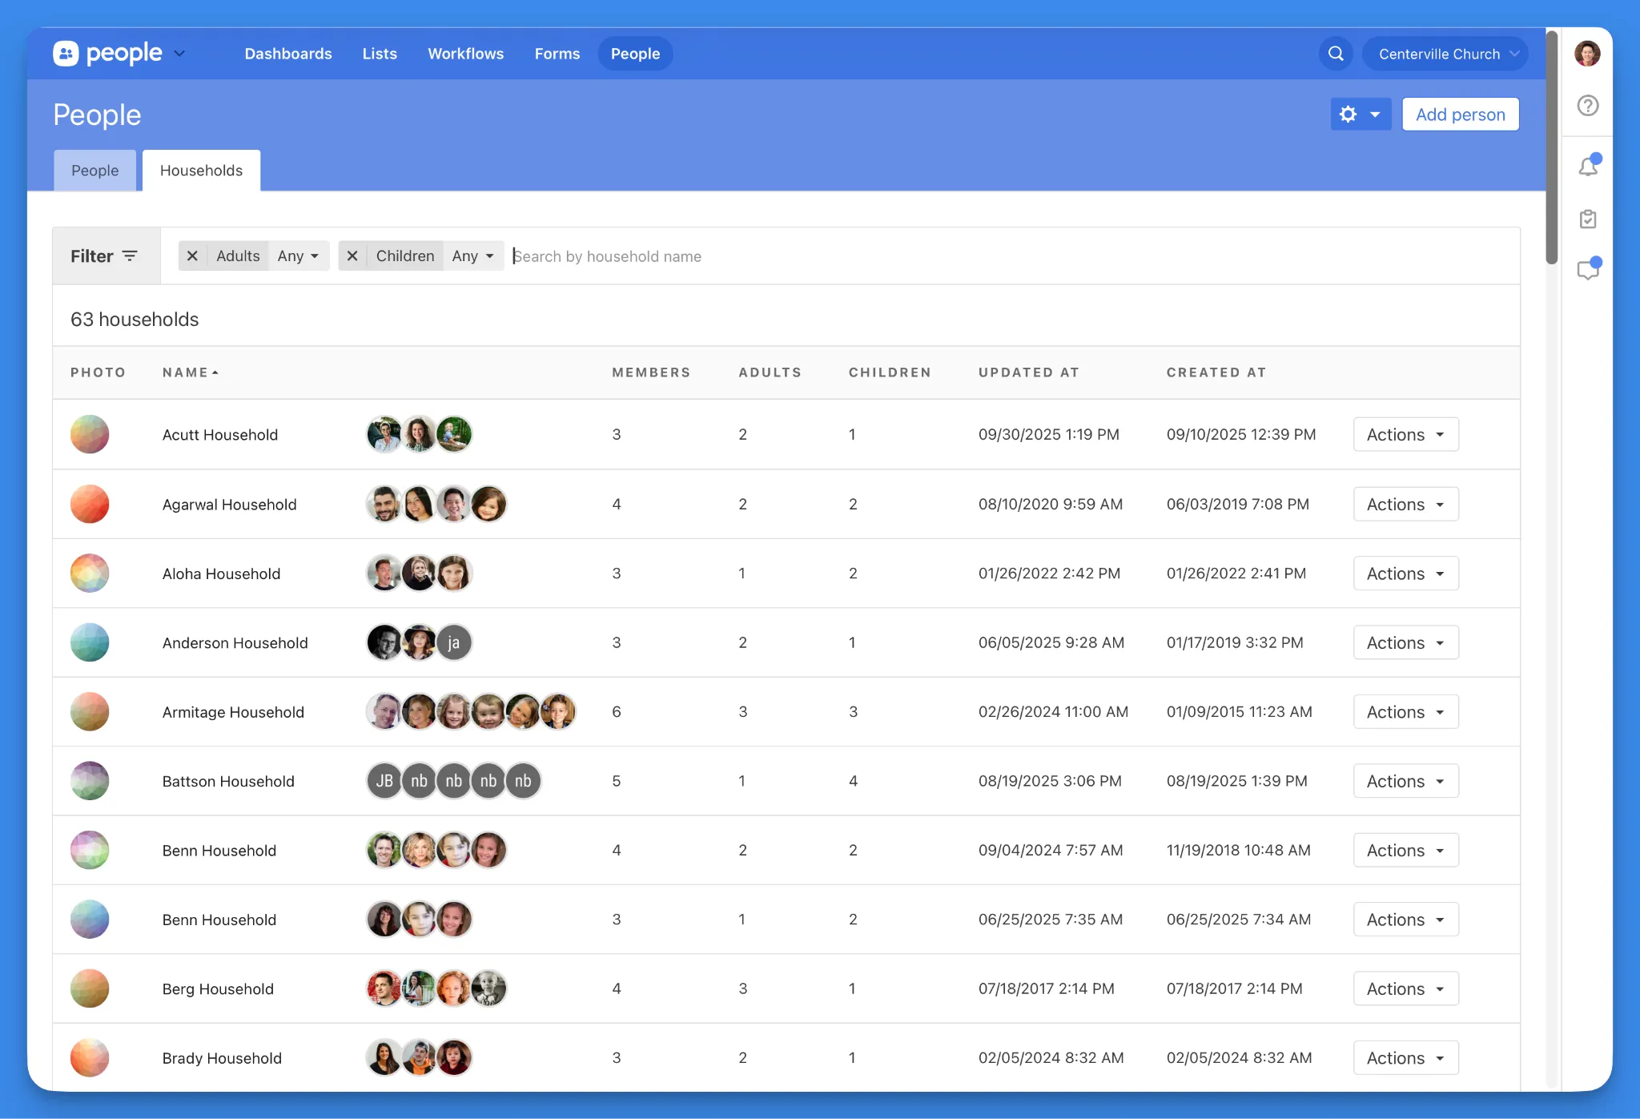1640x1119 pixels.
Task: Click the Add person button
Action: (1460, 115)
